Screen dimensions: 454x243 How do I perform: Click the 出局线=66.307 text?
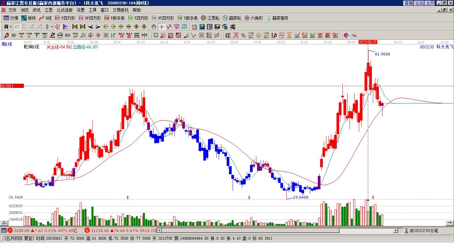[x=85, y=47]
